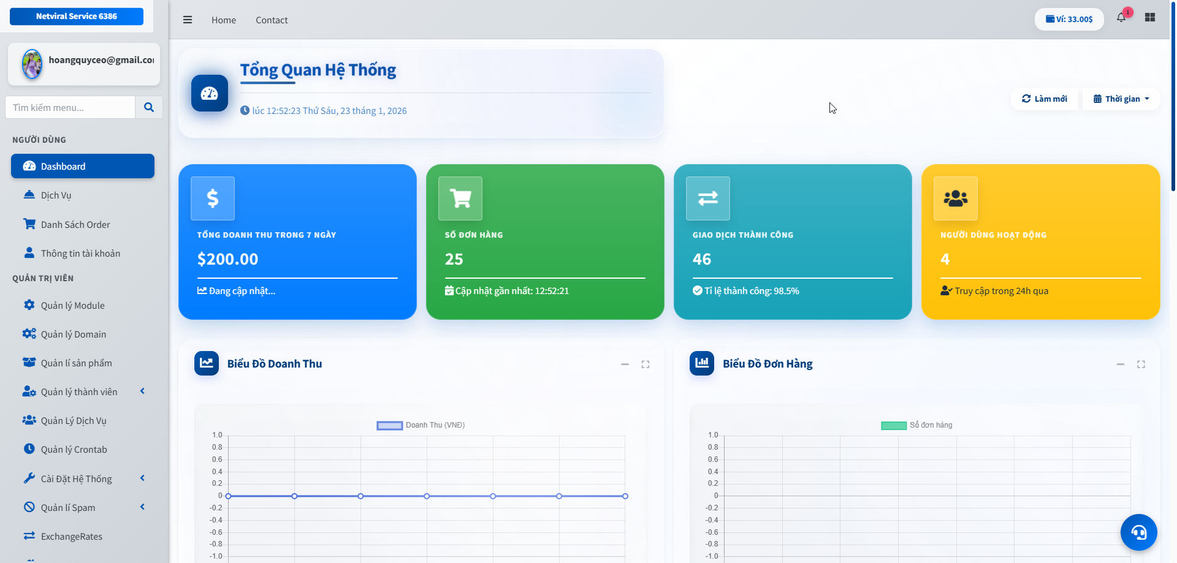1177x563 pixels.
Task: Open the Thời gian dropdown
Action: click(1121, 99)
